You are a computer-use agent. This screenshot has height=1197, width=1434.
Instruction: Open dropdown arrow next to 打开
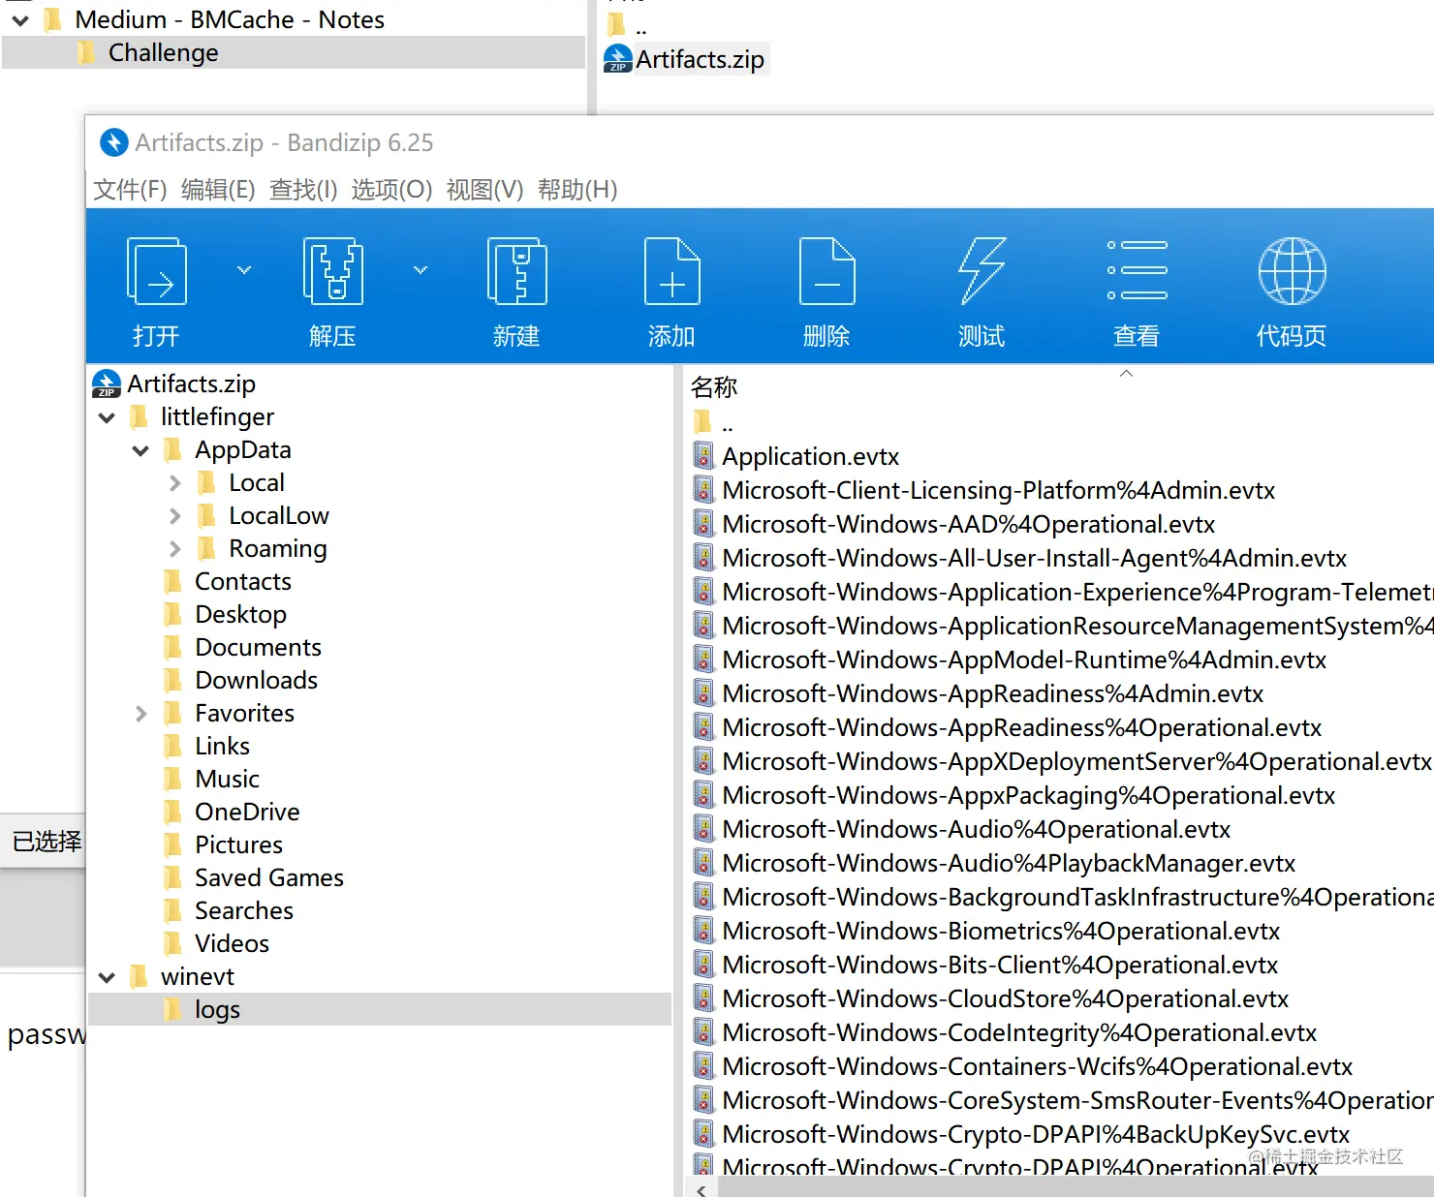pyautogui.click(x=244, y=270)
